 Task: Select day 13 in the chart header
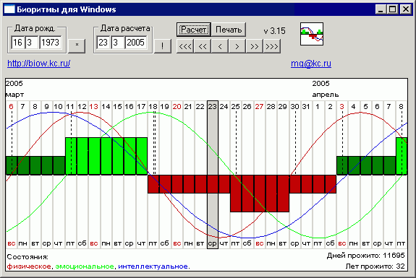(93, 106)
